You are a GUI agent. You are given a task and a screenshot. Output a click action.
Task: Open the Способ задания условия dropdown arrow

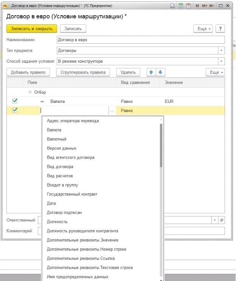coord(221,61)
